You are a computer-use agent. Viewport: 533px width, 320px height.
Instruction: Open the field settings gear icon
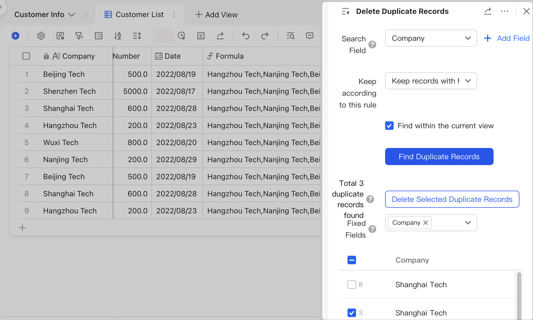pyautogui.click(x=41, y=36)
